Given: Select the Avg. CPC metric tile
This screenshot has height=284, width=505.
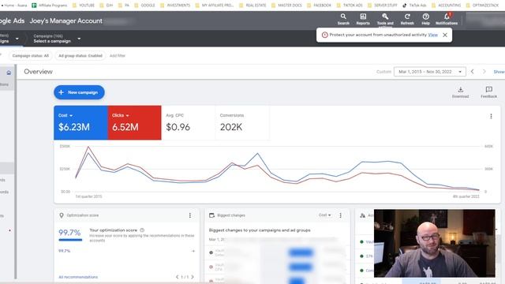Looking at the screenshot, I should tap(188, 123).
